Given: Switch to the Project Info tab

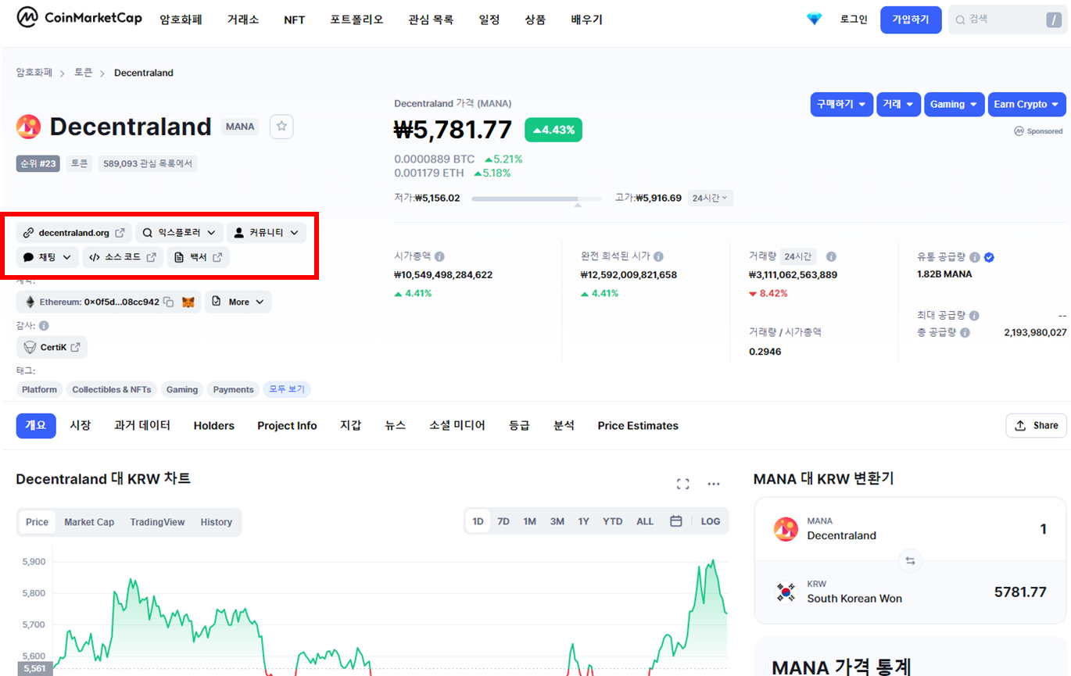Looking at the screenshot, I should click(x=287, y=425).
